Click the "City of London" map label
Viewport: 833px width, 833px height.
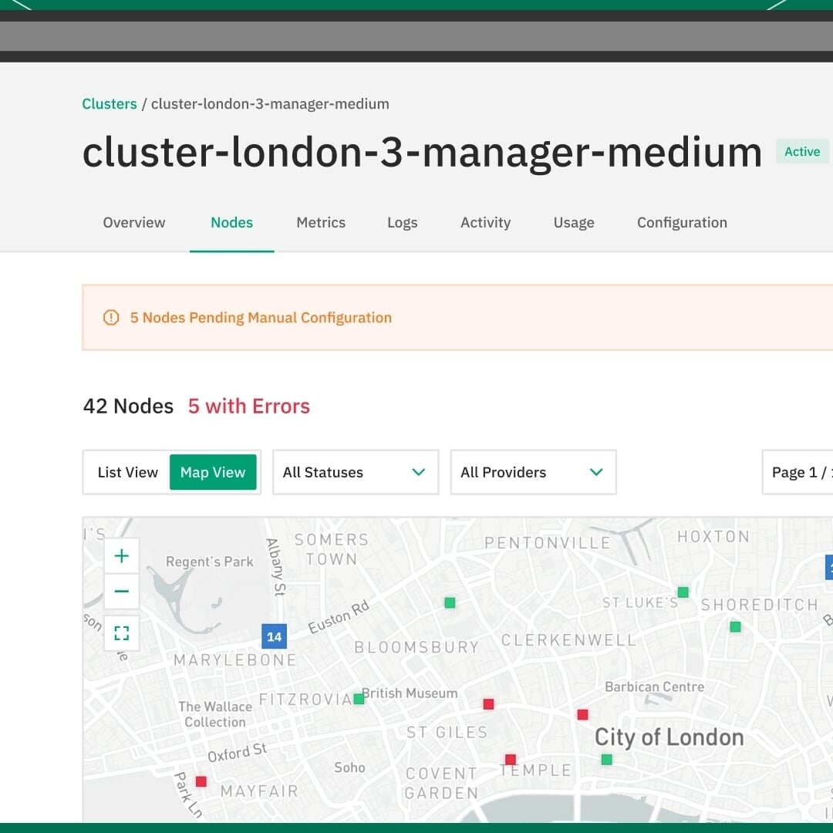click(x=669, y=737)
